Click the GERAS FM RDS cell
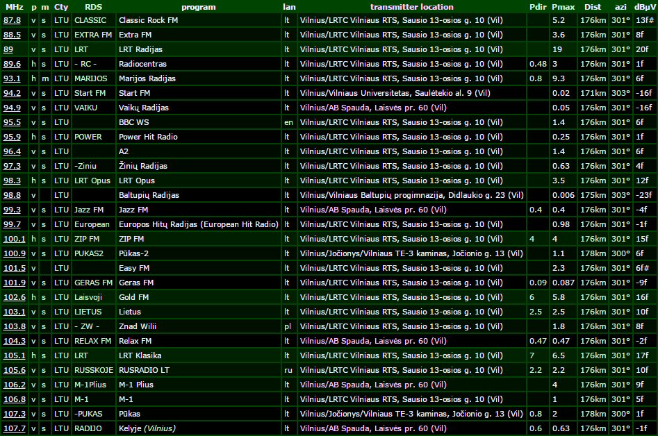658x436 pixels. tap(94, 283)
